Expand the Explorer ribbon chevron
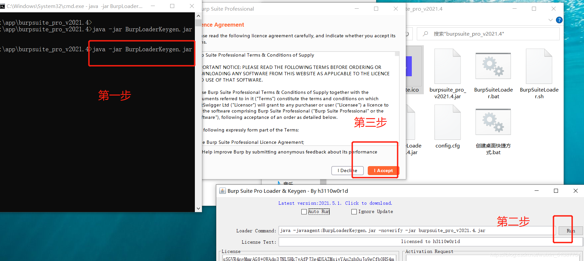 point(550,20)
